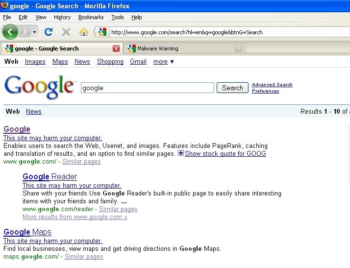Open the Images link in top navigation
This screenshot has width=350, height=268.
tap(35, 62)
